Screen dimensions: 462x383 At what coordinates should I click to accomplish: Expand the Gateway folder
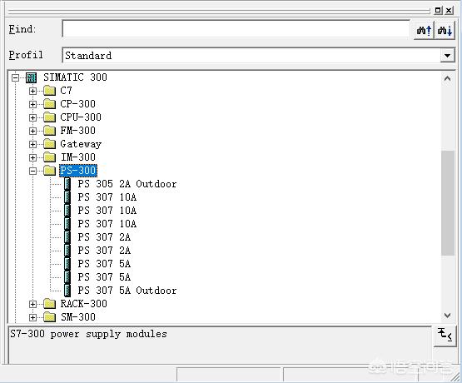point(32,144)
